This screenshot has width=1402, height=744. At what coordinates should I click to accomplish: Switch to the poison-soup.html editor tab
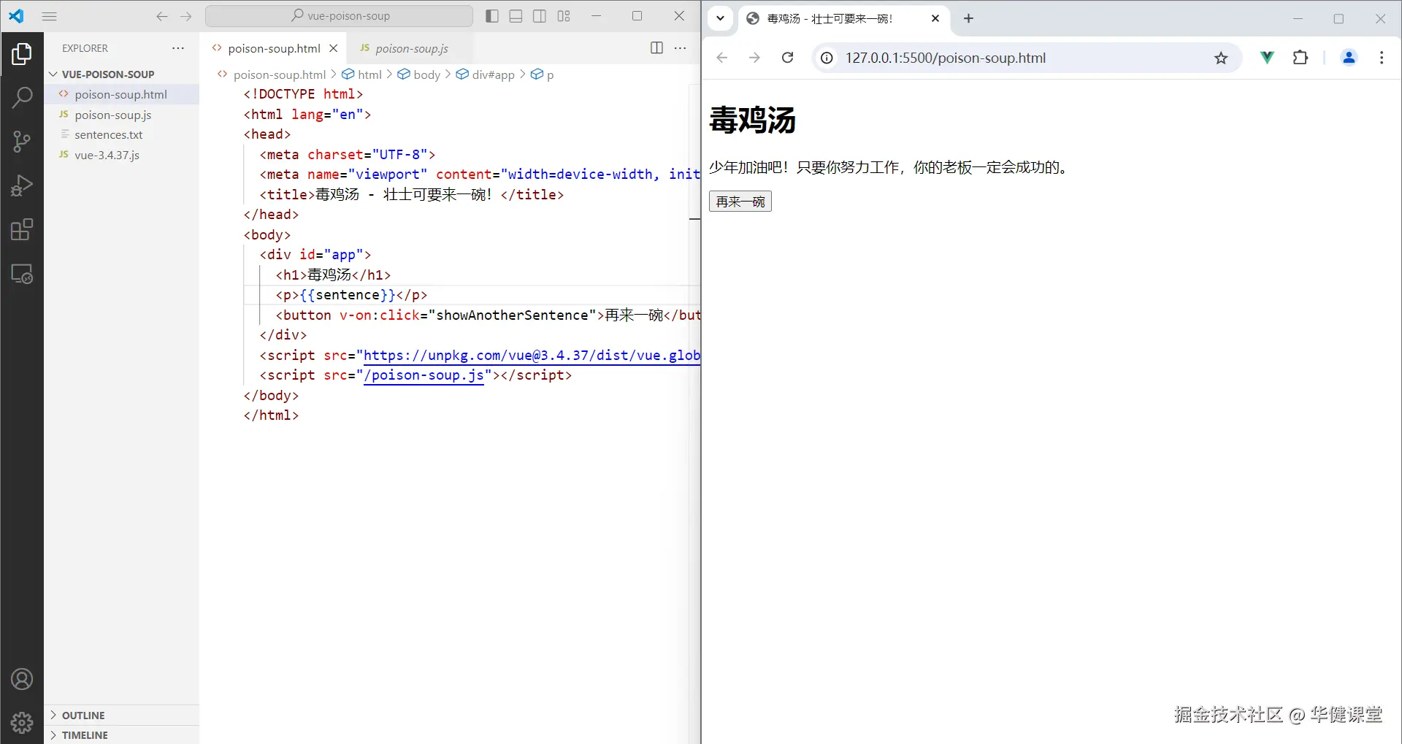click(274, 48)
